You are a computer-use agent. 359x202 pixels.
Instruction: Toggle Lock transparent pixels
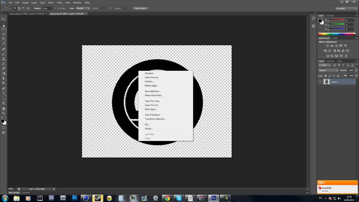pyautogui.click(x=326, y=76)
